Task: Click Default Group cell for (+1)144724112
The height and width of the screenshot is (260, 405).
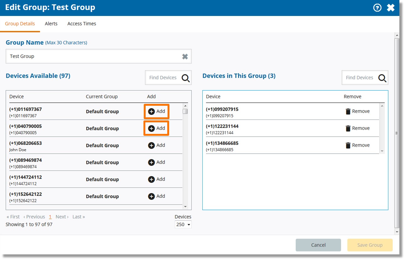Action: (102, 180)
